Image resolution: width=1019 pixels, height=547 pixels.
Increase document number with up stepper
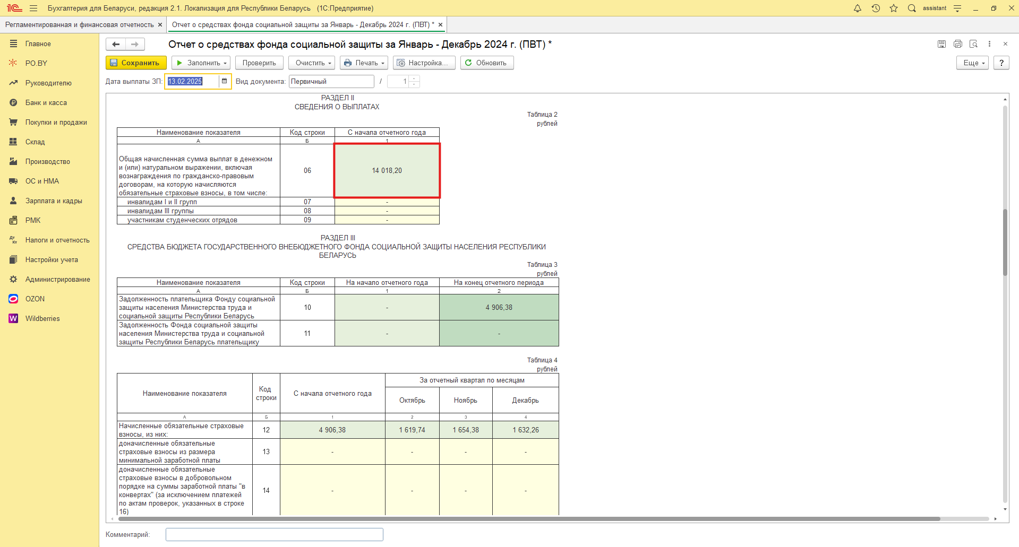(x=414, y=79)
